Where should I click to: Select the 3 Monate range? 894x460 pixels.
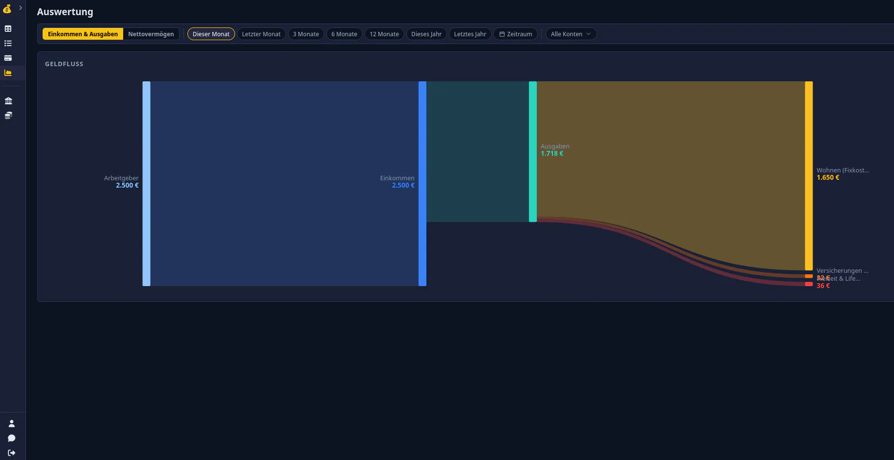pyautogui.click(x=306, y=34)
